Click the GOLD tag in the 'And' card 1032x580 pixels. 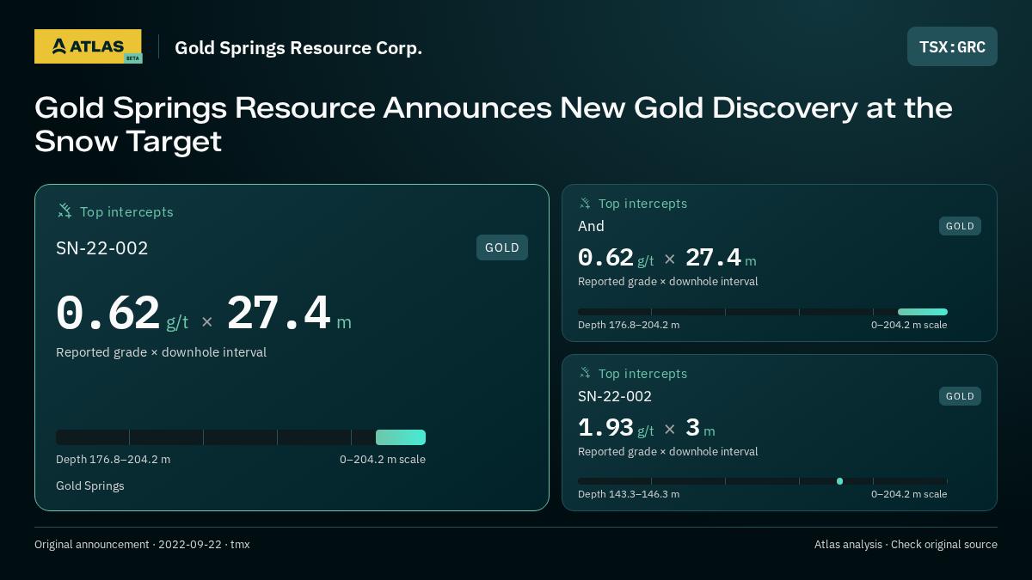click(960, 226)
